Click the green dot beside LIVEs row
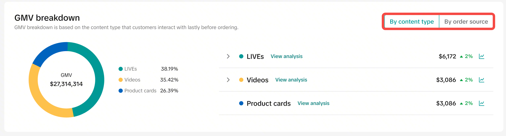506x136 pixels. click(241, 56)
